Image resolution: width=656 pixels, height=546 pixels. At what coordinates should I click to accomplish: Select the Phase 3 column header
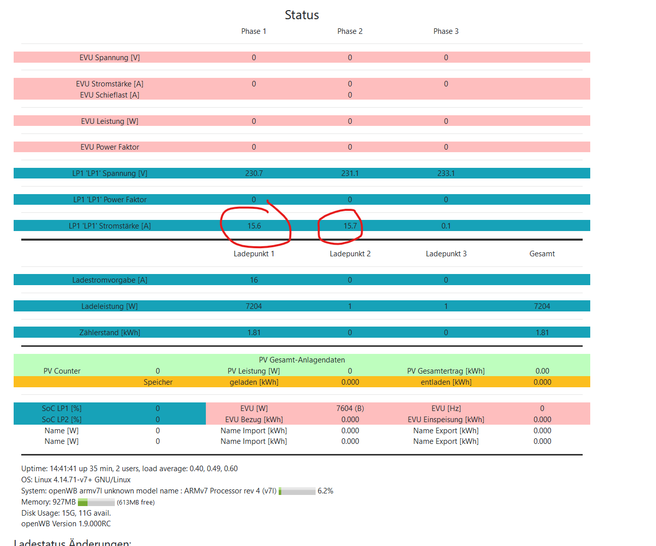coord(446,31)
